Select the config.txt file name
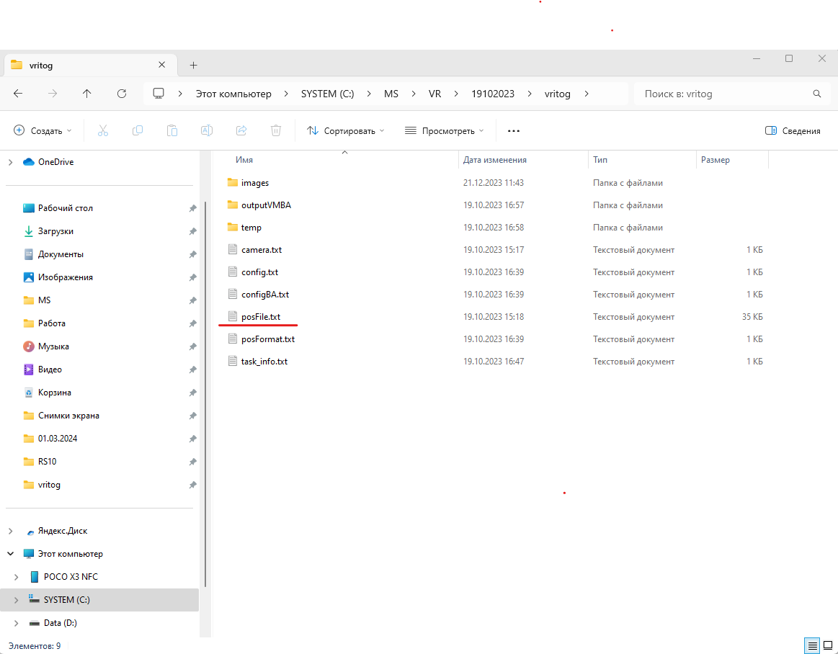The width and height of the screenshot is (838, 654). [259, 272]
